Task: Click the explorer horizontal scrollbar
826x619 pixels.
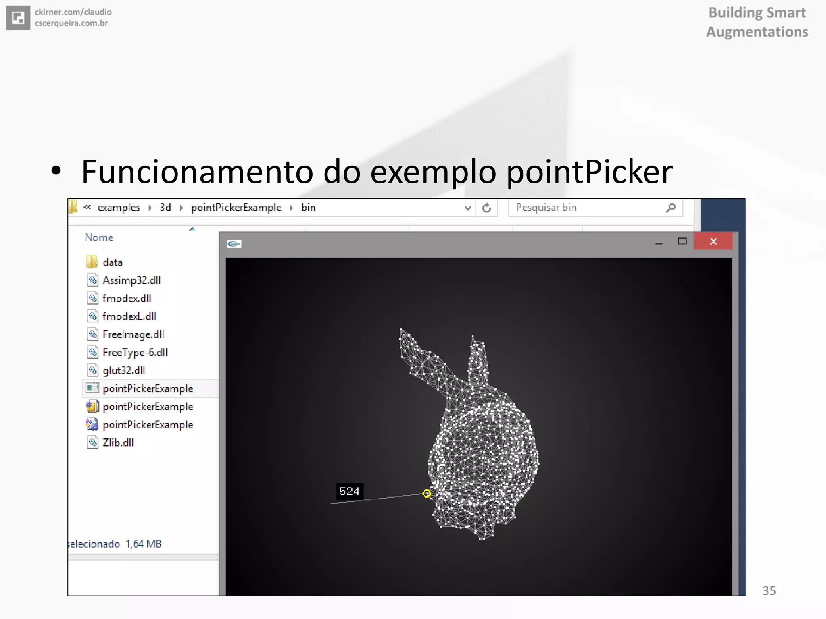Action: (143, 557)
